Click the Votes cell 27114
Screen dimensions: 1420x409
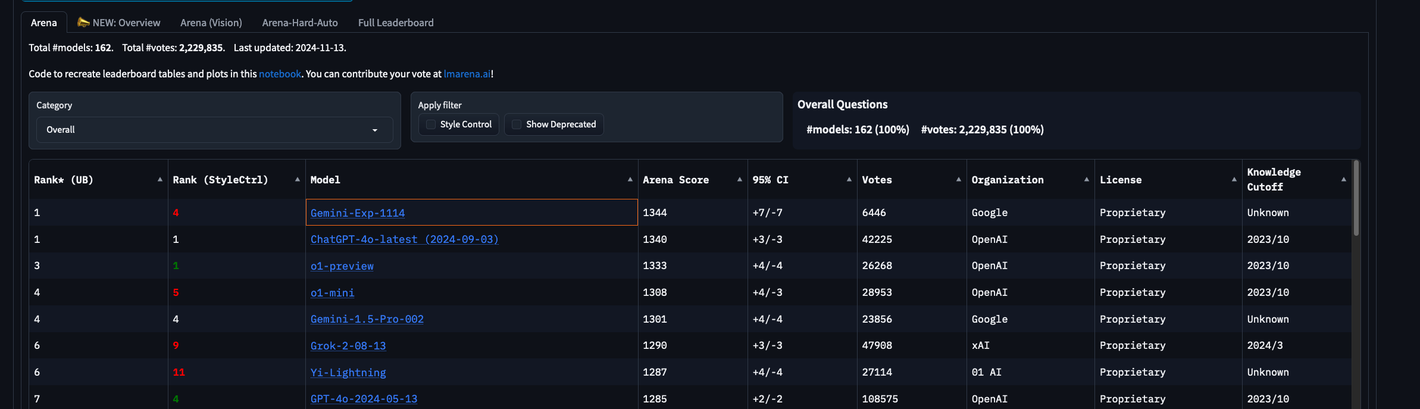(912, 372)
